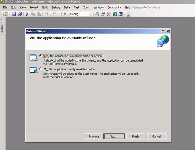The width and height of the screenshot is (195, 150).
Task: Open the Build menu
Action: click(x=45, y=7)
